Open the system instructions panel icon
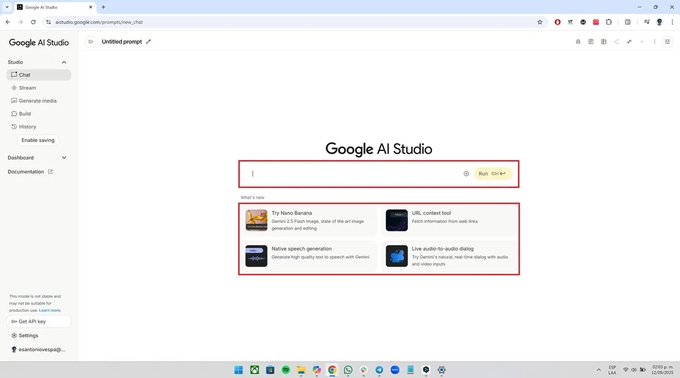 (x=590, y=41)
